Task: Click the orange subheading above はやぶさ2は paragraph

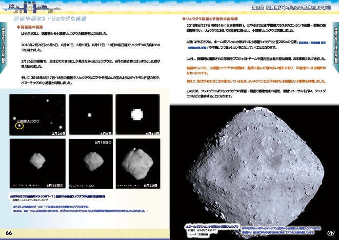Action: point(30,27)
